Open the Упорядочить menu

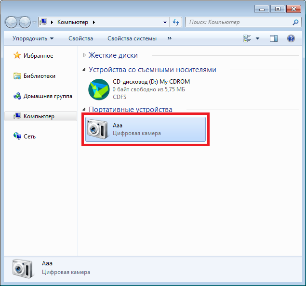coord(33,38)
